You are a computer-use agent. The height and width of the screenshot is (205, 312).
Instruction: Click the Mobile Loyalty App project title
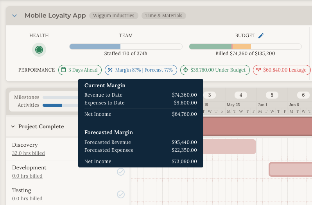click(55, 16)
